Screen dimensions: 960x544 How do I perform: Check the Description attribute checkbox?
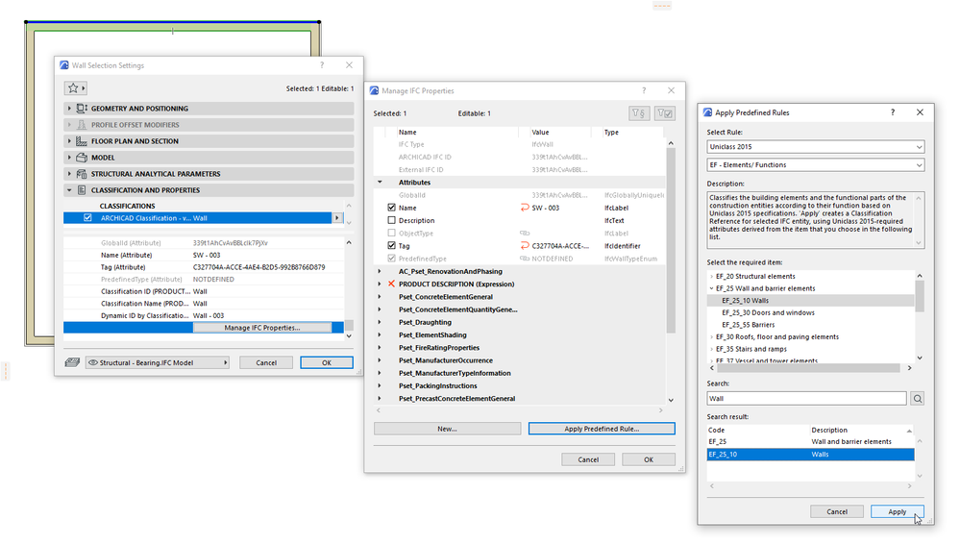pos(392,220)
